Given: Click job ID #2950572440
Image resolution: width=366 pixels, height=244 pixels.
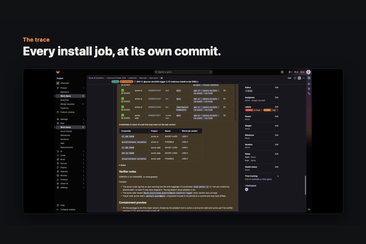Looking at the screenshot, I should (x=154, y=107).
